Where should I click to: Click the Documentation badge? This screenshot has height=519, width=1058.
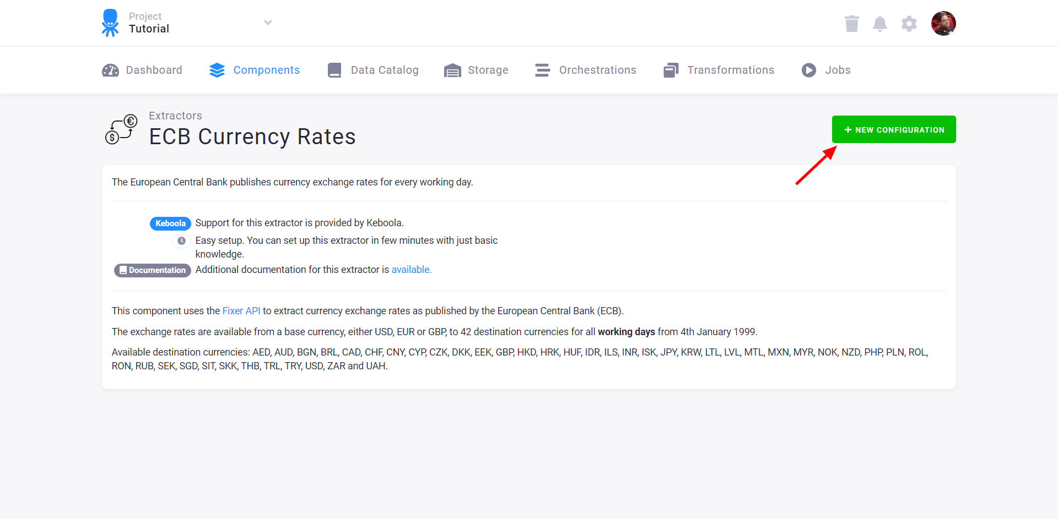point(153,270)
